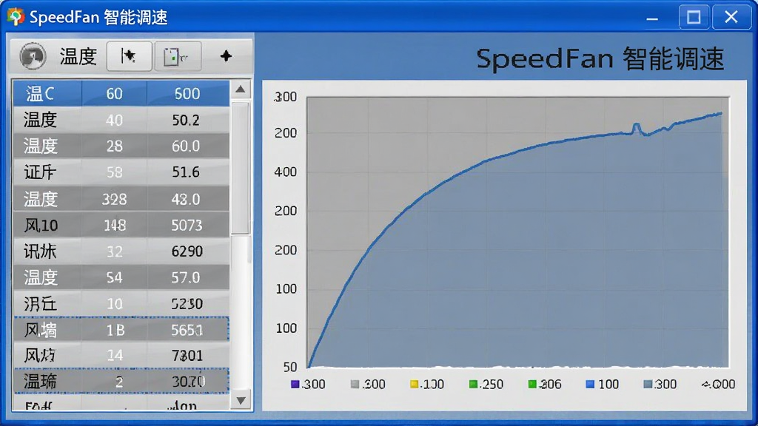The width and height of the screenshot is (758, 426).
Task: Minimize the SpeedFan window
Action: click(652, 18)
